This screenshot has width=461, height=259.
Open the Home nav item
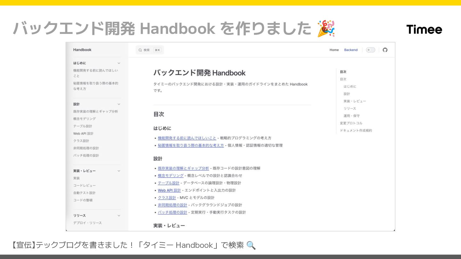(334, 50)
